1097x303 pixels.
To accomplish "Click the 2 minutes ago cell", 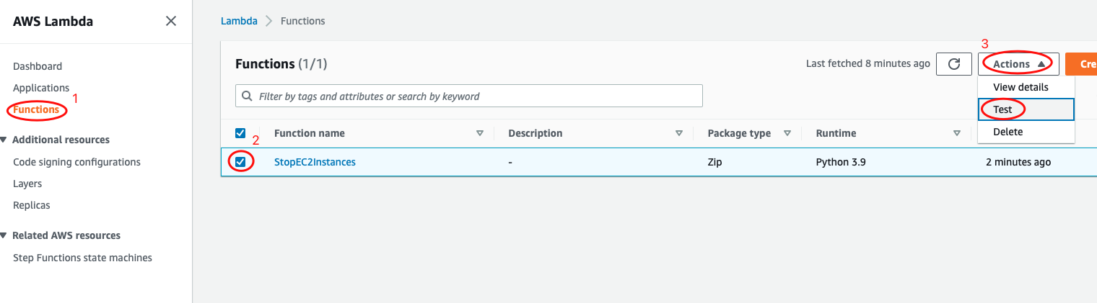I will coord(1018,162).
